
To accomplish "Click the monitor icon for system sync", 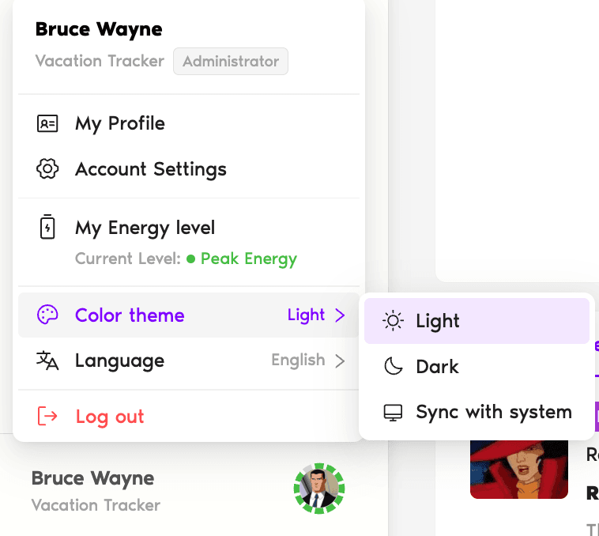I will coord(393,413).
